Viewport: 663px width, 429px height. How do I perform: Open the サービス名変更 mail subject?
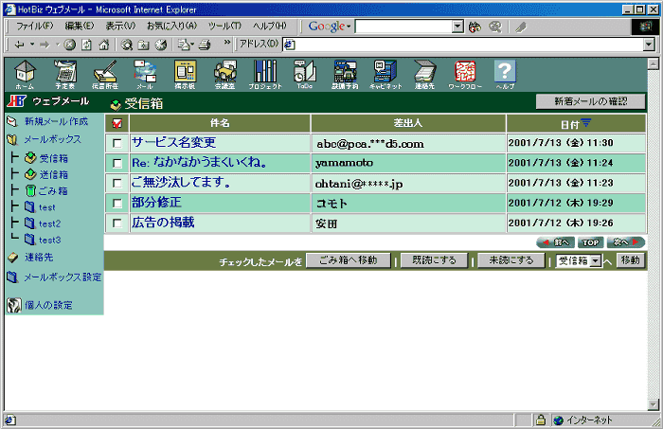[173, 142]
